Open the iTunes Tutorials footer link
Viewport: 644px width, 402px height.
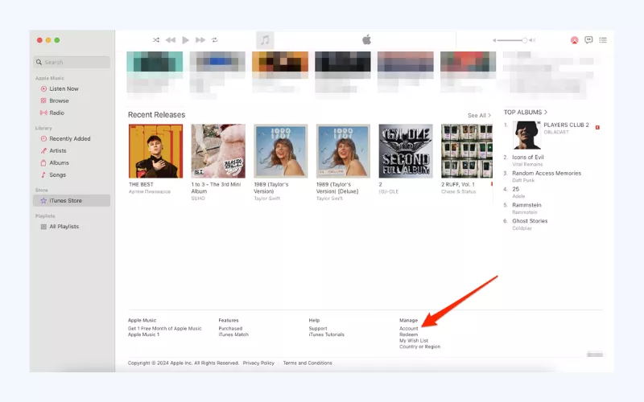(327, 334)
